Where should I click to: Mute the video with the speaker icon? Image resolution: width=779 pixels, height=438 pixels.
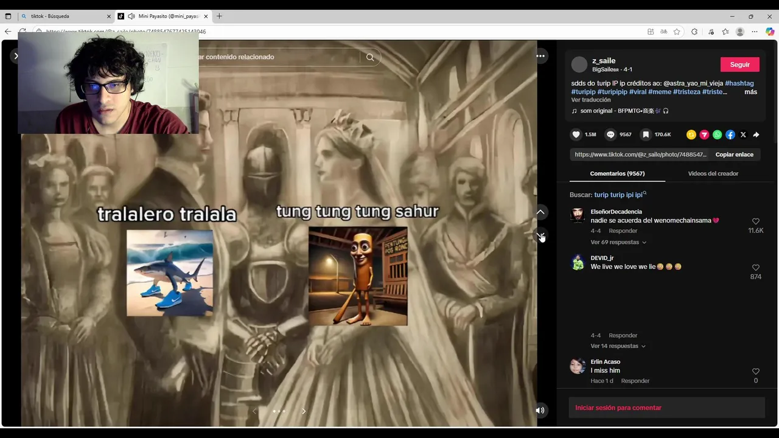click(540, 410)
